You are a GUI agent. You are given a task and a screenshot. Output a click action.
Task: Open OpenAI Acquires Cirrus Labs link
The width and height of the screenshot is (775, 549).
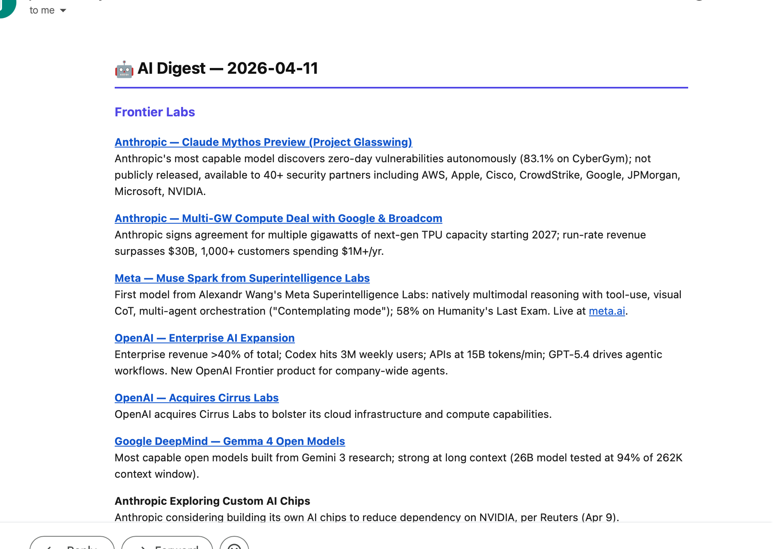click(196, 398)
